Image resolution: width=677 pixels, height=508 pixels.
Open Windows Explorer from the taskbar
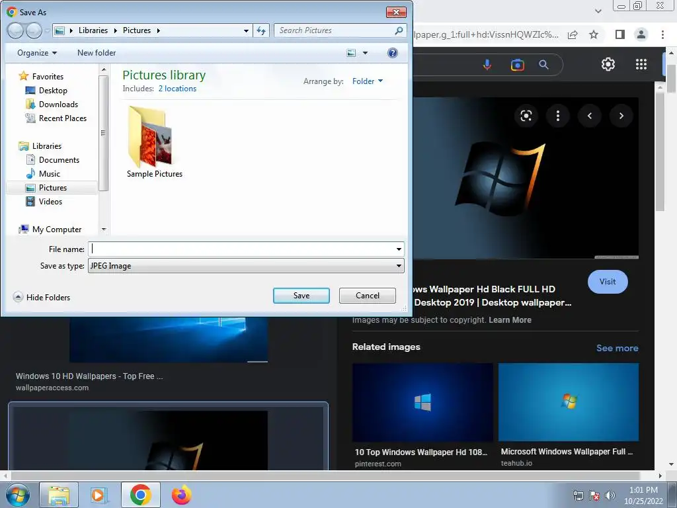[x=59, y=495]
